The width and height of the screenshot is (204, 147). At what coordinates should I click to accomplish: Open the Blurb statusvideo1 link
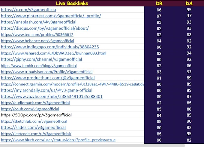58,140
